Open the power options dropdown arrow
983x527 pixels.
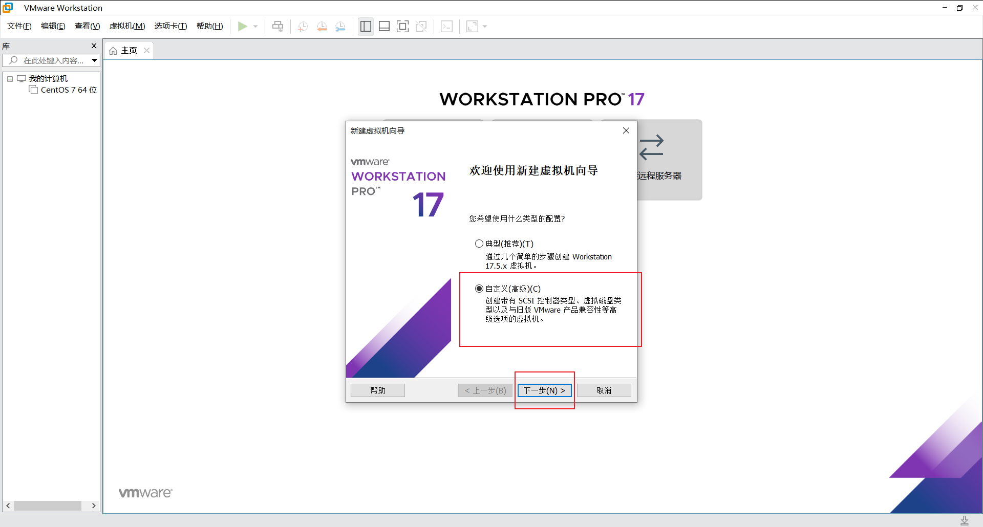coord(255,26)
